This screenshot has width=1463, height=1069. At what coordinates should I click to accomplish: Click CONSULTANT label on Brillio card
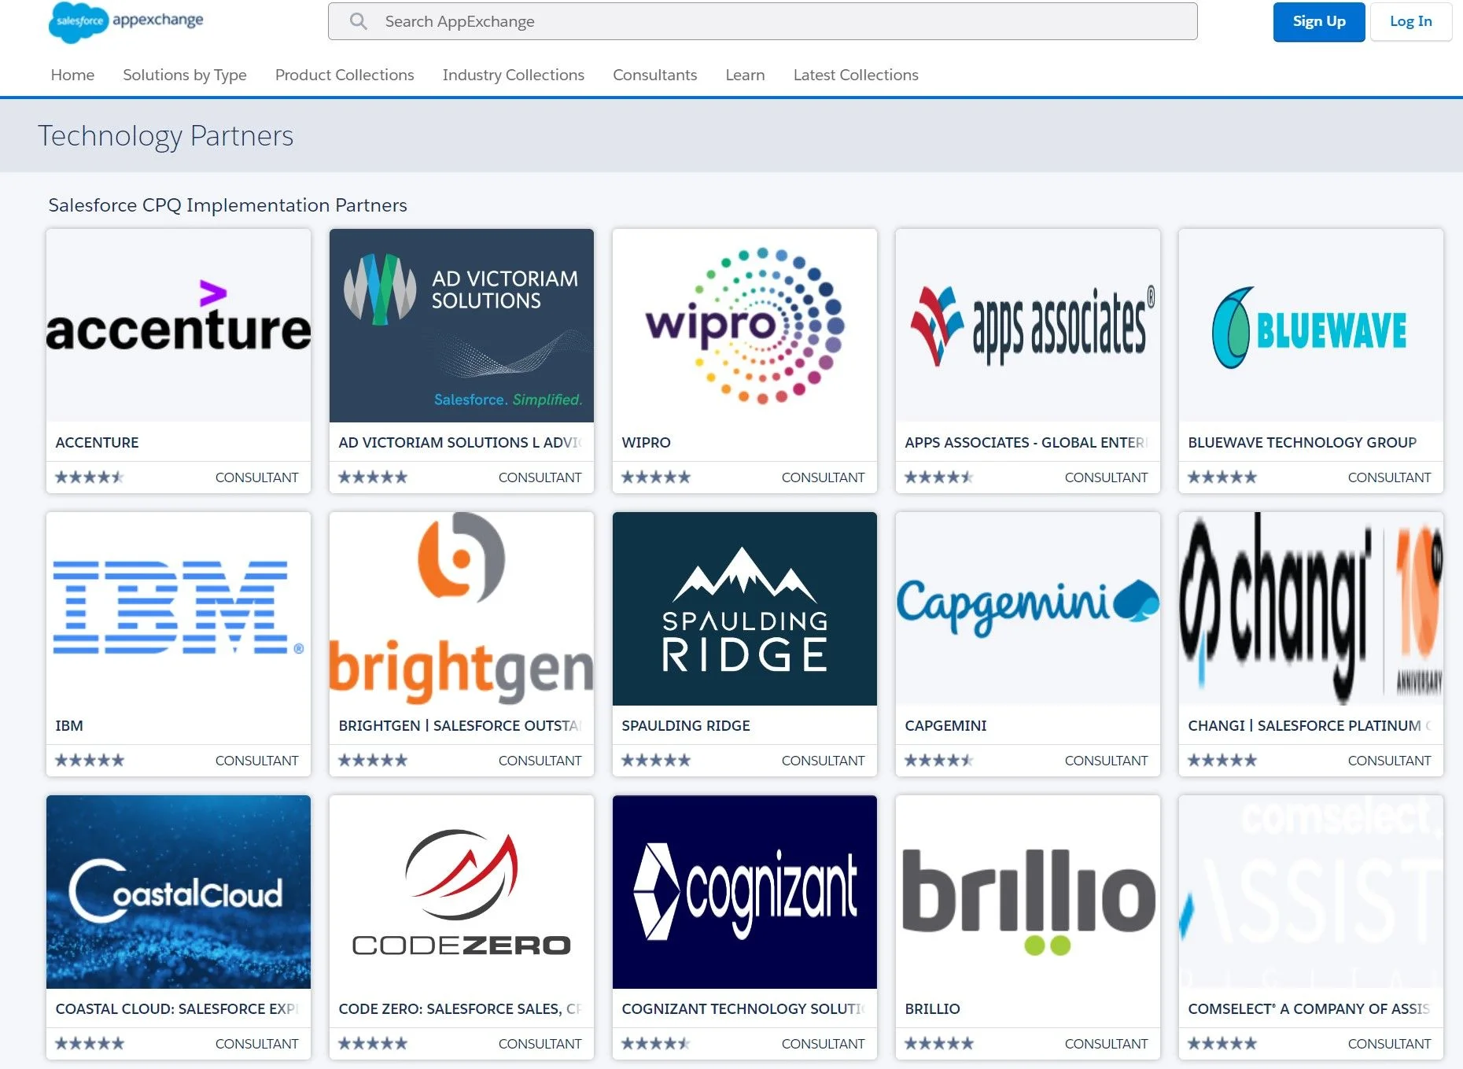1107,1044
